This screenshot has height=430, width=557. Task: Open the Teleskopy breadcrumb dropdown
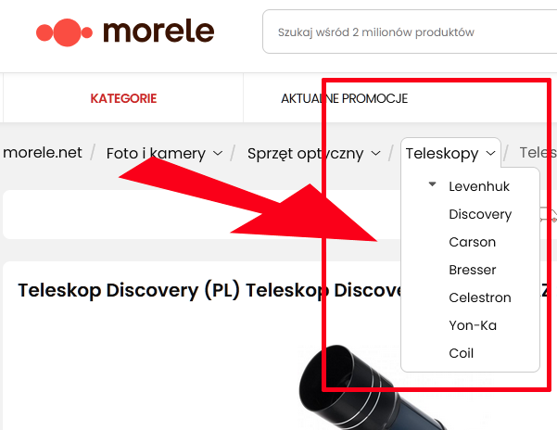pyautogui.click(x=451, y=153)
